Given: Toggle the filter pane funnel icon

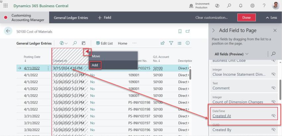Looking at the screenshot, I should [171, 43].
